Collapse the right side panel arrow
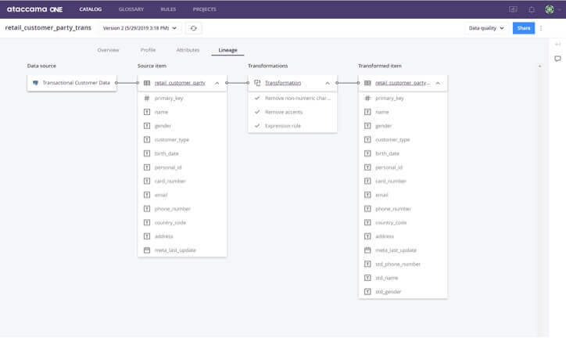The image size is (566, 338). click(x=557, y=44)
